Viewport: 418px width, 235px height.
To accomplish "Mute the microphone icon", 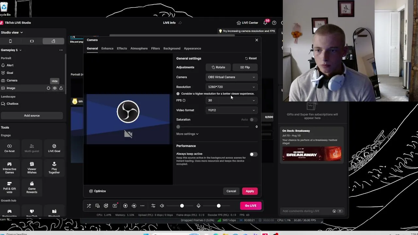I will coord(199,206).
